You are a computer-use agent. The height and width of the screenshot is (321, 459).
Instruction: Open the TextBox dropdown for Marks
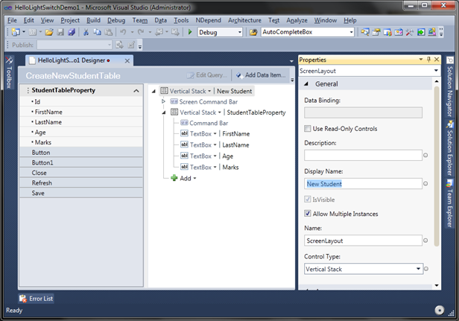point(215,167)
